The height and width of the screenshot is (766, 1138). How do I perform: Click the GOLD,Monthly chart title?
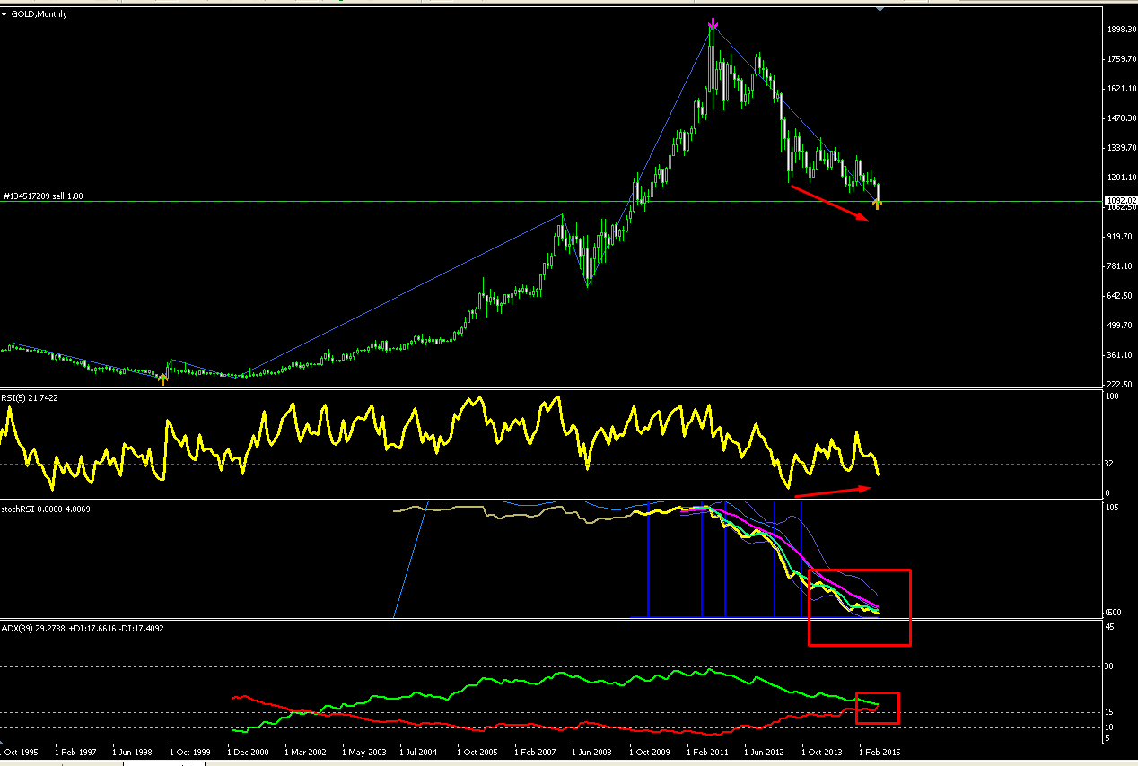tap(39, 14)
